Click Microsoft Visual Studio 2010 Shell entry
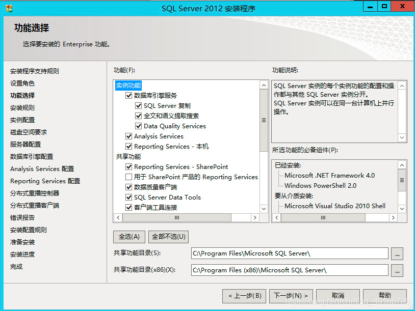The height and width of the screenshot is (311, 415). 335,206
